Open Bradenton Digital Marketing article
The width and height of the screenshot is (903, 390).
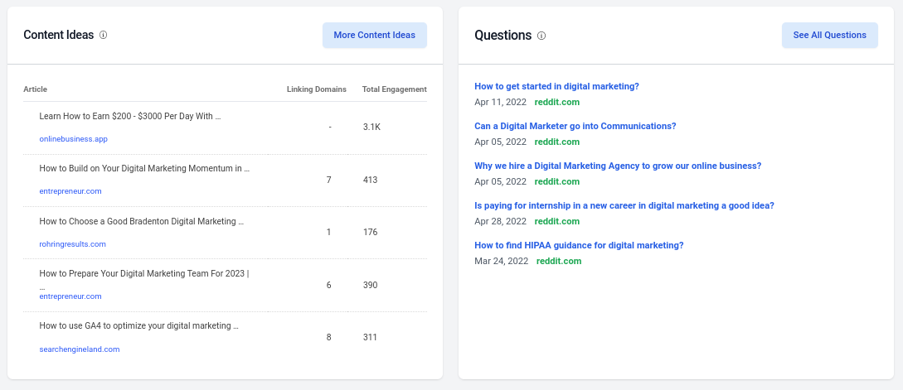coord(142,222)
